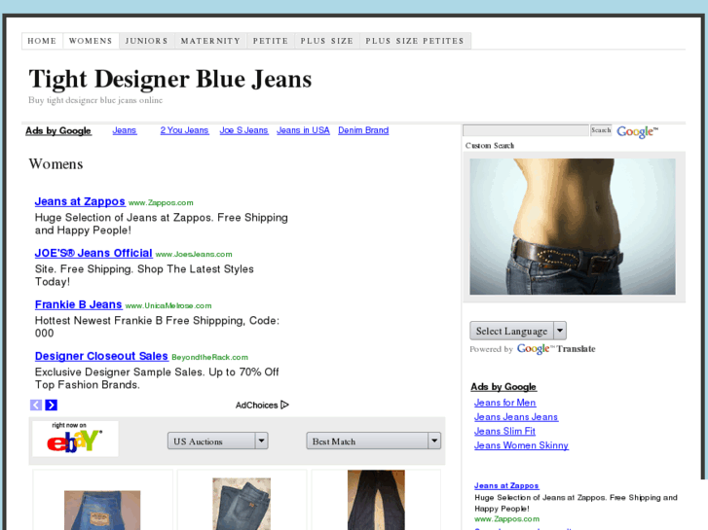Follow the Jeans Slim Fit link
The width and height of the screenshot is (708, 530).
click(x=504, y=431)
